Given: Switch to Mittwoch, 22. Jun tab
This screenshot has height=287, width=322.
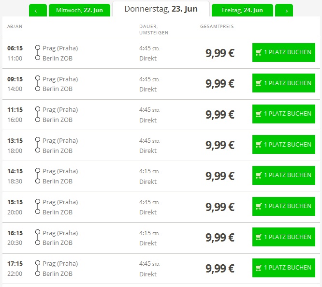Looking at the screenshot, I should (79, 10).
